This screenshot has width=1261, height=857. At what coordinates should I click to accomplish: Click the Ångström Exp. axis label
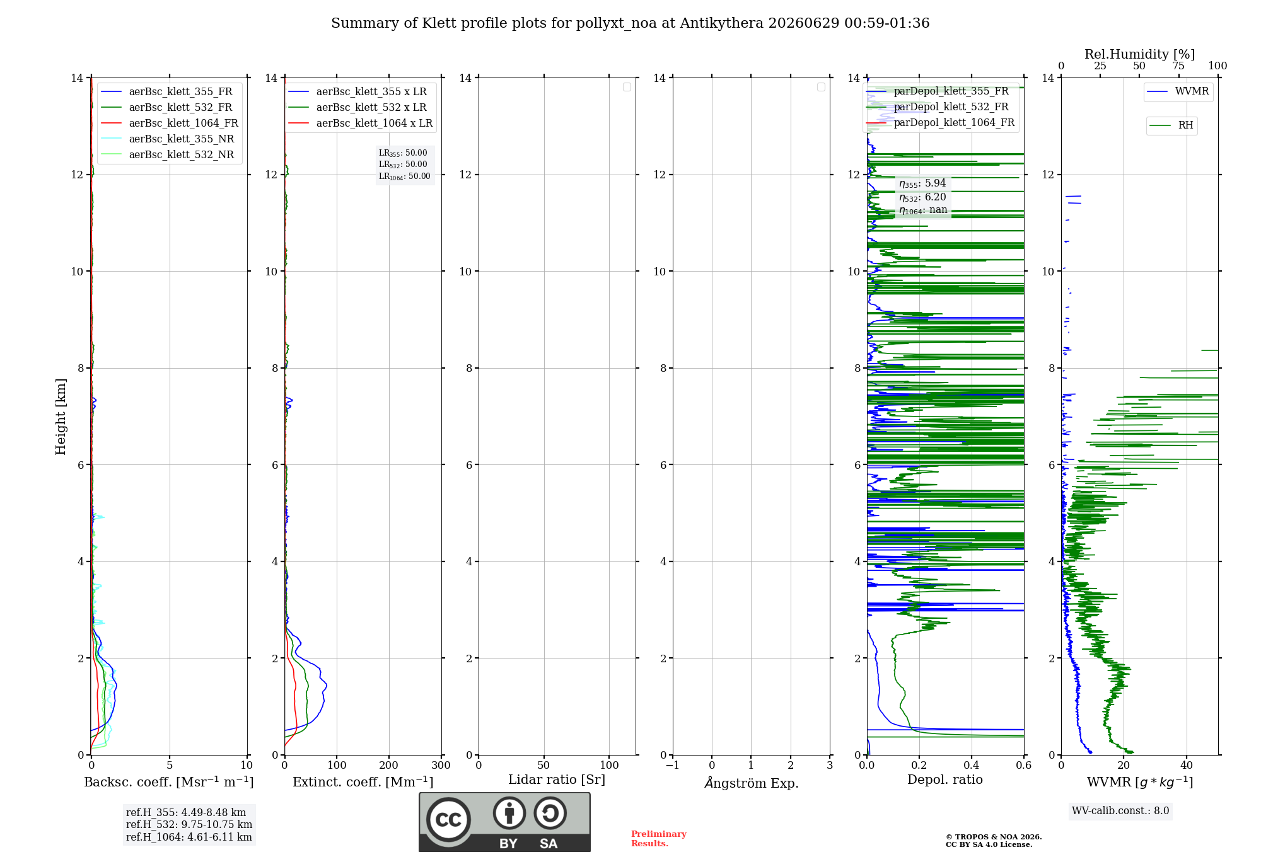coord(752,783)
